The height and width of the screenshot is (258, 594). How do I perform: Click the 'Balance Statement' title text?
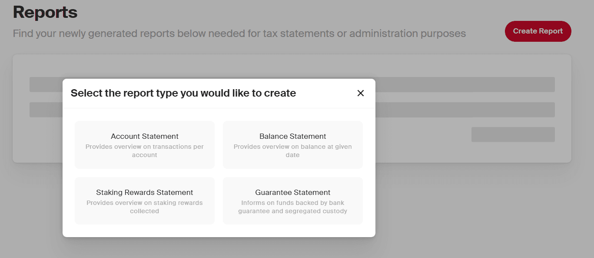point(292,136)
